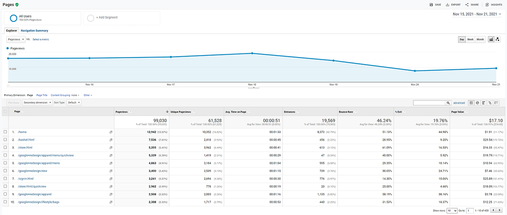The image size is (507, 215).
Task: Check the row 7 /signin.html checkbox
Action: coord(5,179)
